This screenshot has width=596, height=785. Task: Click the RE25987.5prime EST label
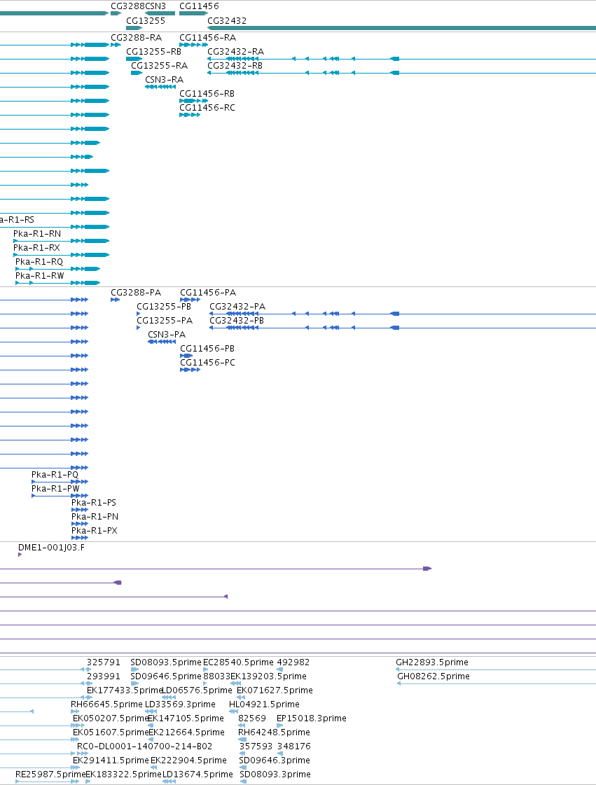click(x=50, y=774)
